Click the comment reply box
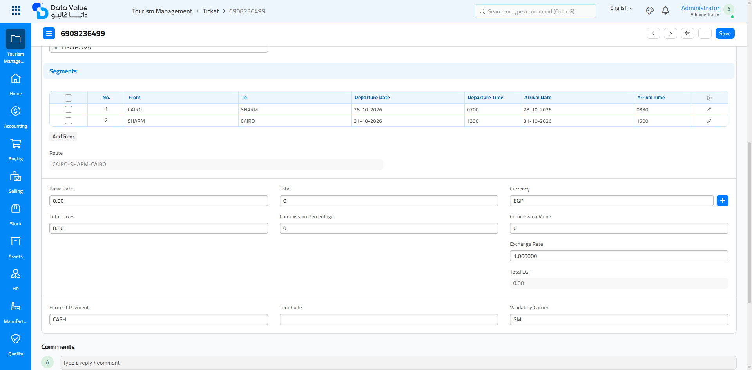The height and width of the screenshot is (370, 752). click(x=398, y=363)
